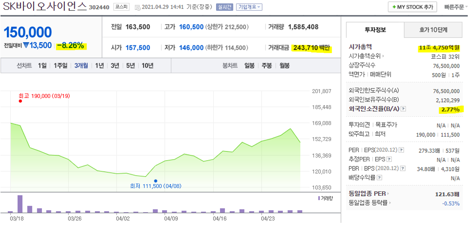Click the 시가총액 value 11조 4,750억원
This screenshot has height=225, width=470.
[x=440, y=47]
